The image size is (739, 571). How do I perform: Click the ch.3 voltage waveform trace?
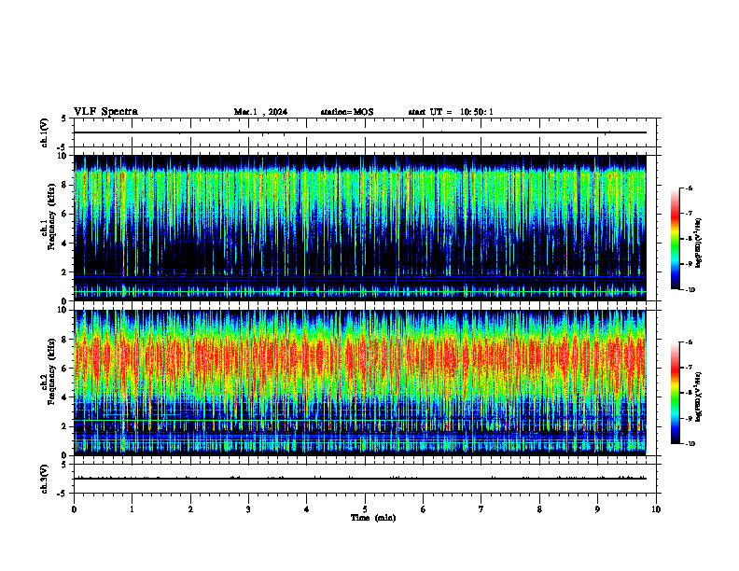tap(360, 479)
